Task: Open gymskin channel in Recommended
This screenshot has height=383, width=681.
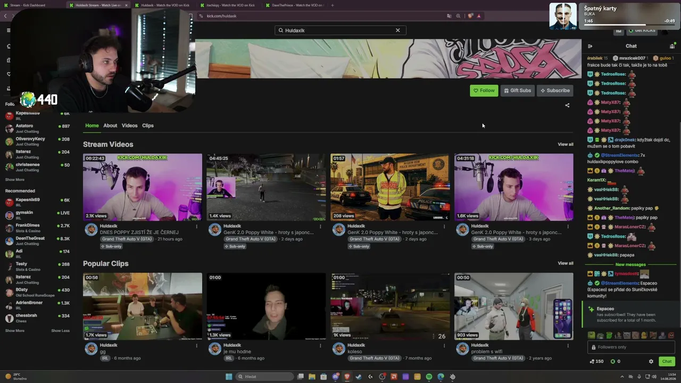Action: (x=37, y=215)
